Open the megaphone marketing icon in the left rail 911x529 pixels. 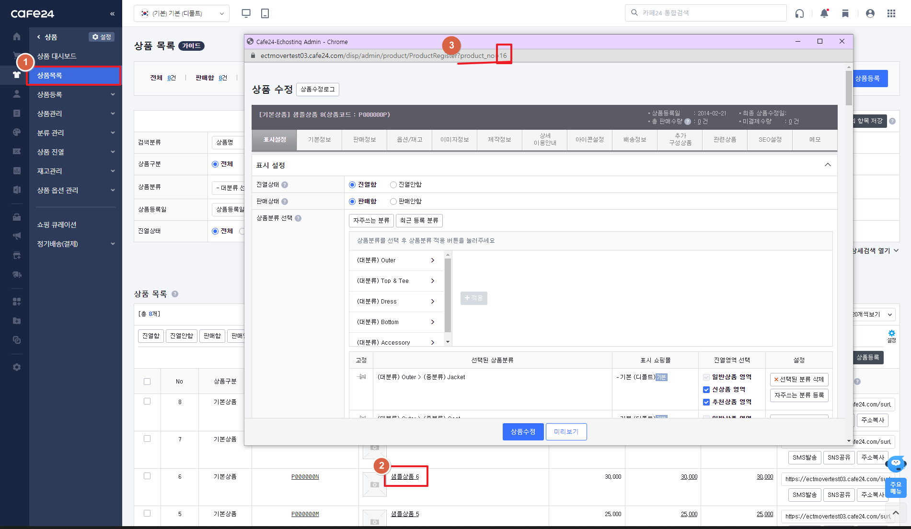tap(17, 236)
